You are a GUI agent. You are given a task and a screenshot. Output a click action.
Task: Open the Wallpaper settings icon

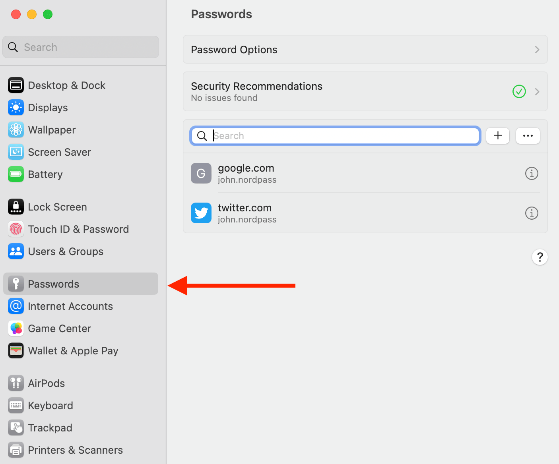[16, 130]
